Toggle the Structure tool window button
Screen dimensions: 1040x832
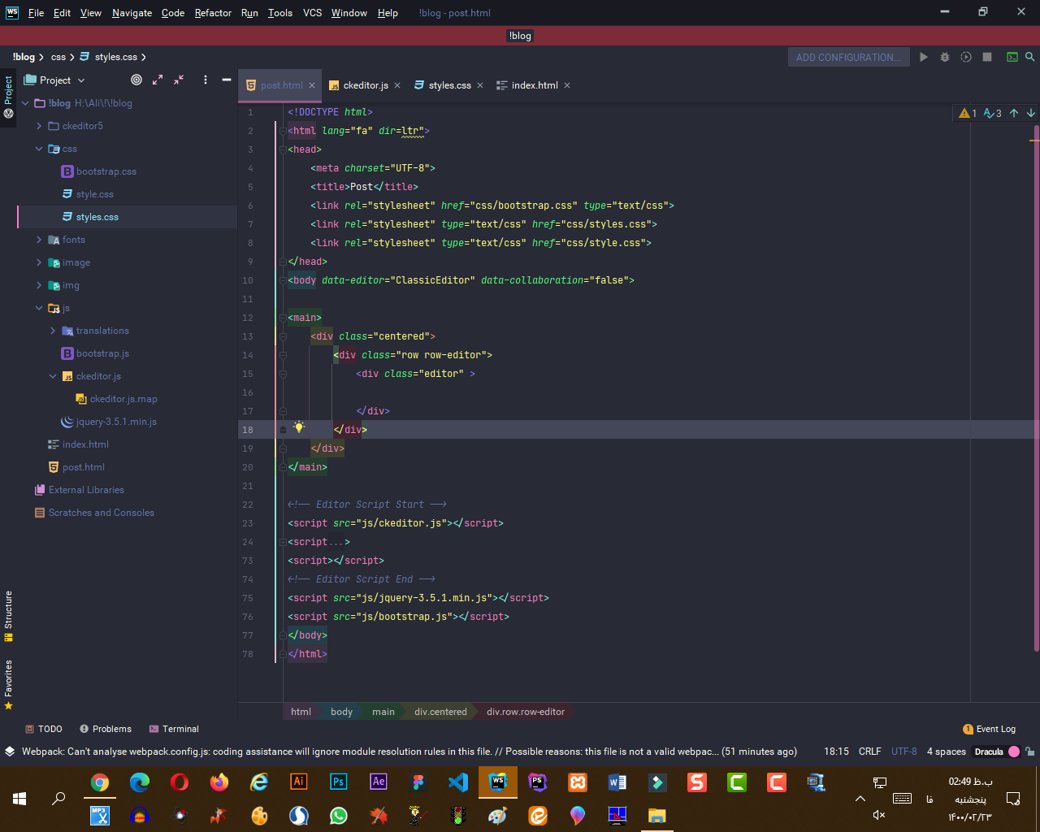8,616
